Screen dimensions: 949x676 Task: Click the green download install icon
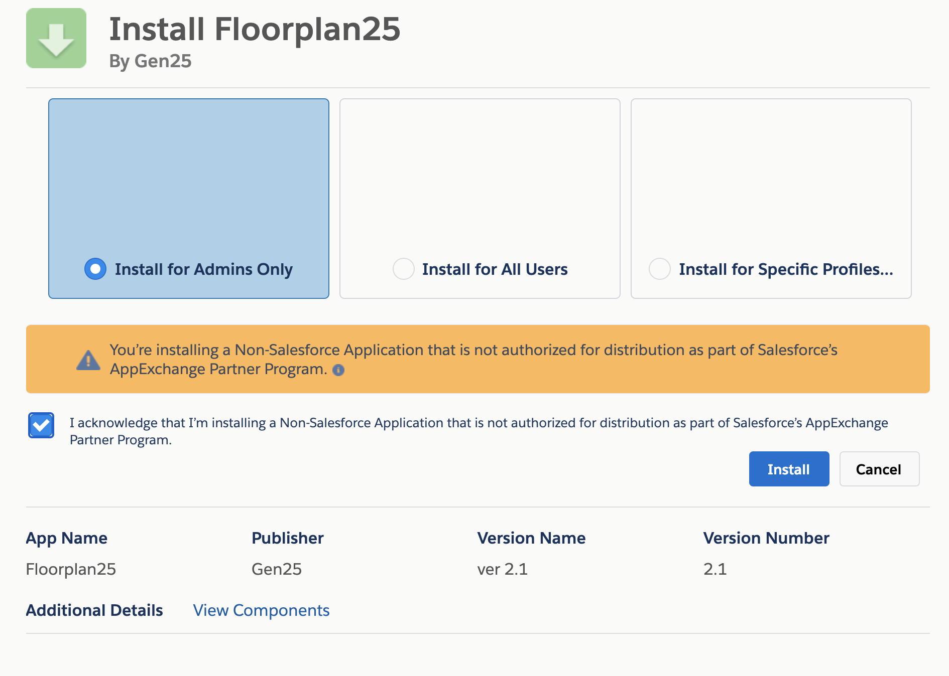click(56, 38)
